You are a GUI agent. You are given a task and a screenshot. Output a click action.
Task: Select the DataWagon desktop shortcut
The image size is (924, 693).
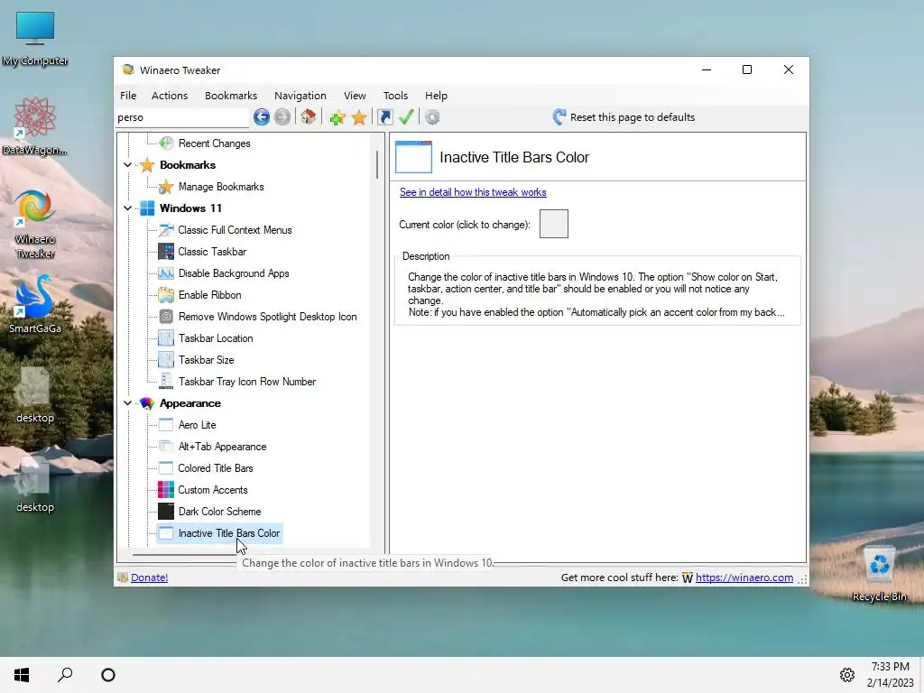[35, 126]
